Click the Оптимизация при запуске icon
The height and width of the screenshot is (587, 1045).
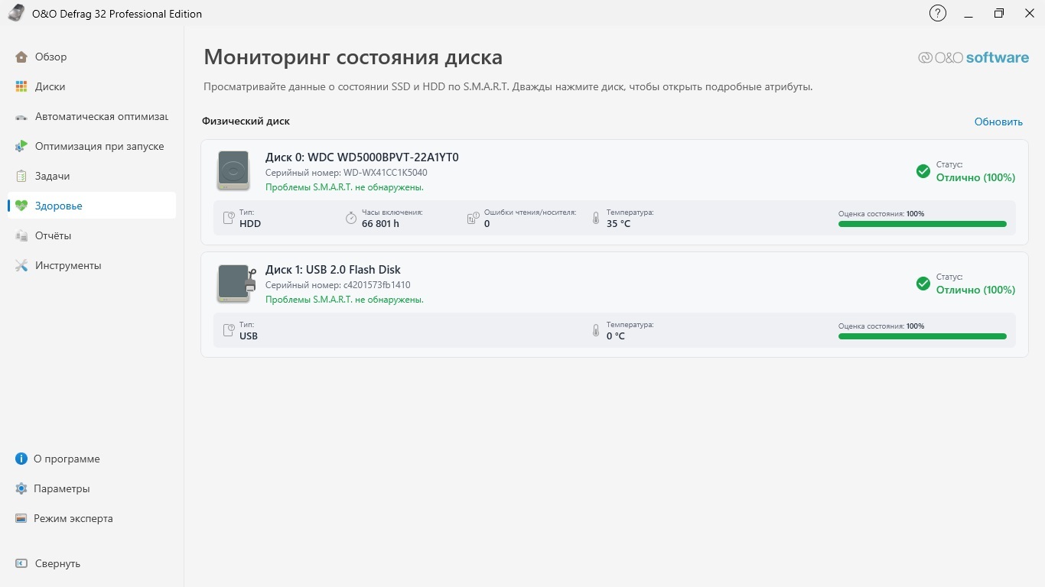pyautogui.click(x=21, y=146)
